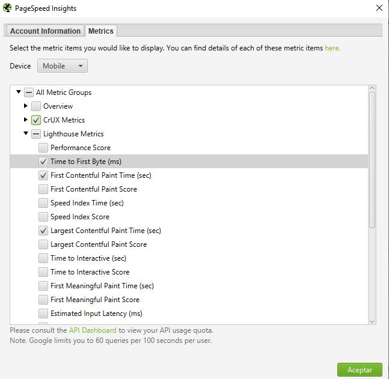The height and width of the screenshot is (379, 389).
Task: Click the scroll up arrow of metrics list
Action: 372,88
